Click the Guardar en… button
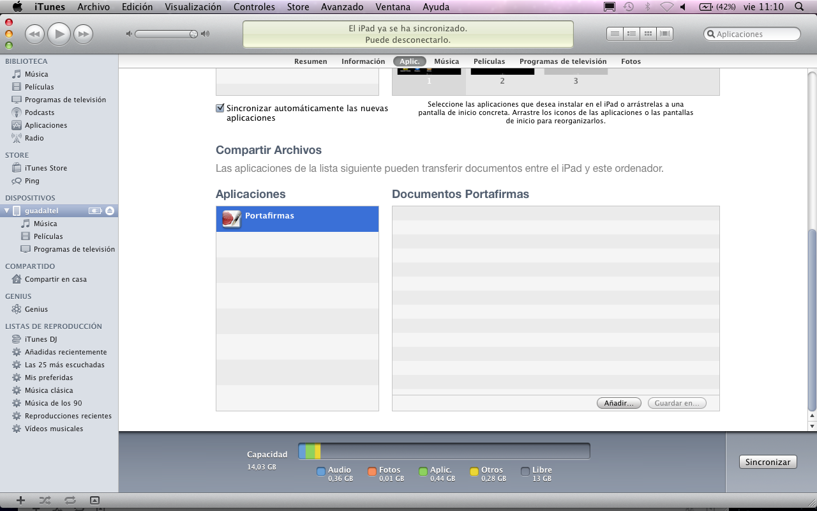Screen dimensions: 817x511 677,404
